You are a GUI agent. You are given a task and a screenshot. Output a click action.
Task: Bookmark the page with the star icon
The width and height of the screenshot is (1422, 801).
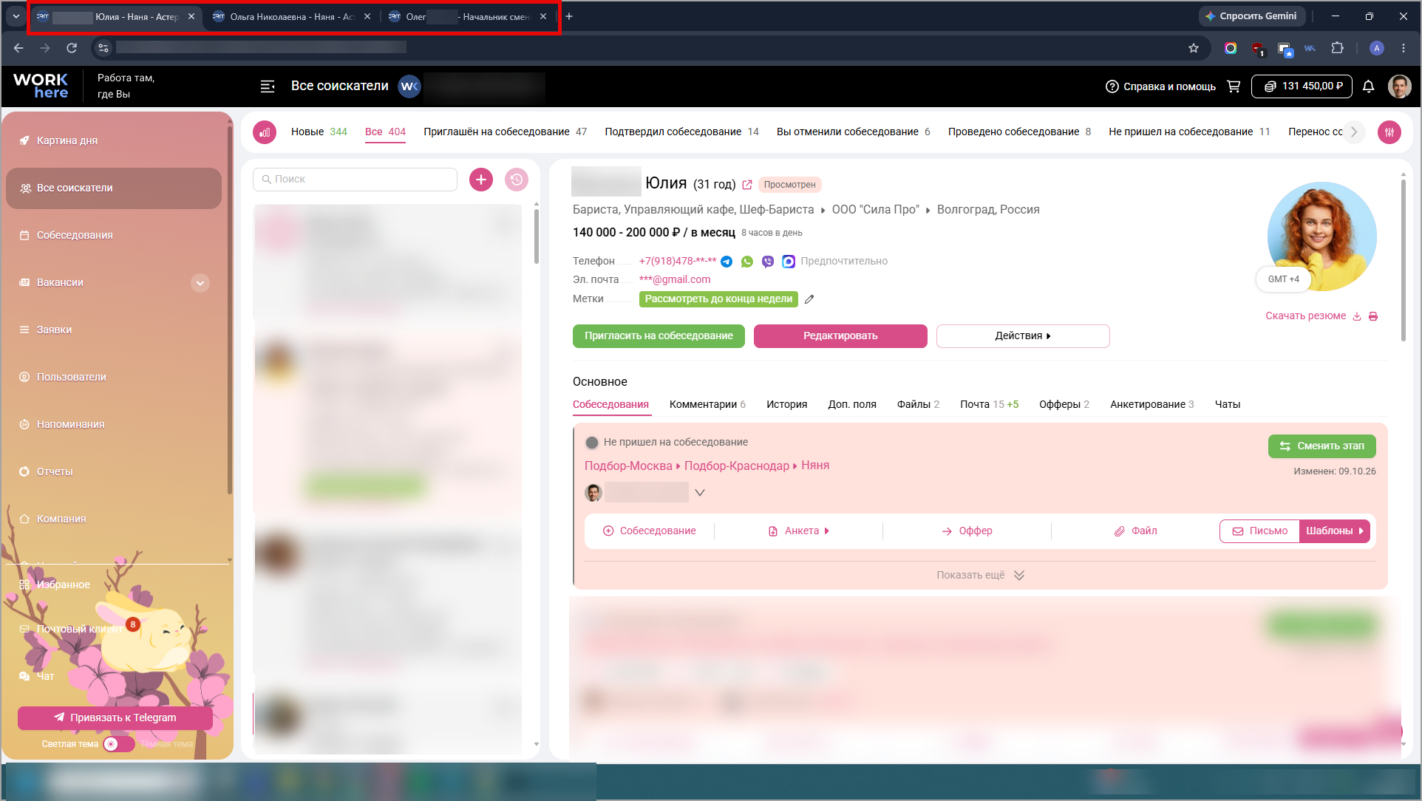1194,48
